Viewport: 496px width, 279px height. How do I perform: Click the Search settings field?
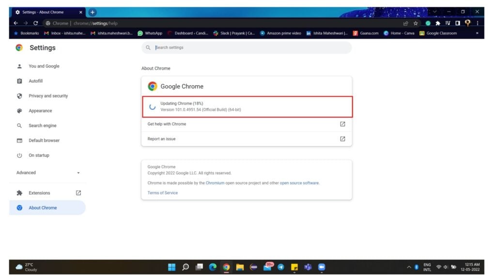pos(247,47)
